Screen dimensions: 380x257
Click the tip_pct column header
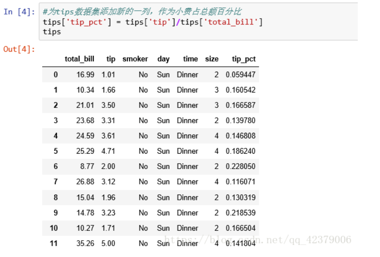pyautogui.click(x=243, y=59)
